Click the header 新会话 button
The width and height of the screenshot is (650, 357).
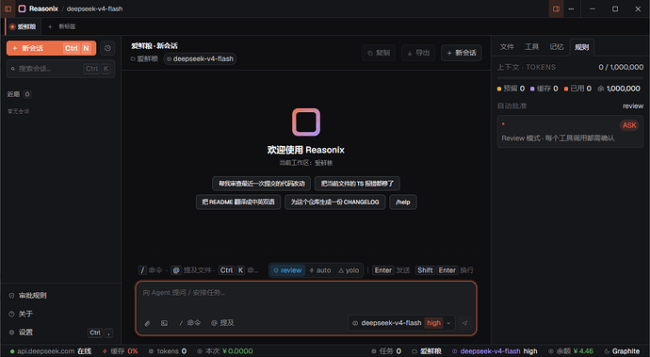click(462, 53)
